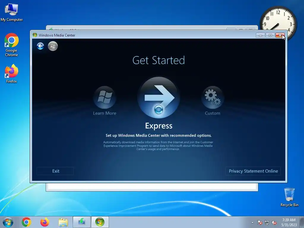
Task: Open Windows Explorer from the taskbar
Action: (x=63, y=222)
